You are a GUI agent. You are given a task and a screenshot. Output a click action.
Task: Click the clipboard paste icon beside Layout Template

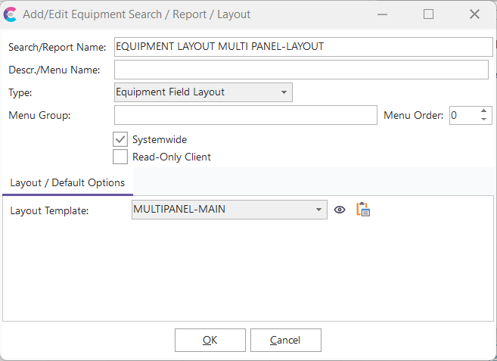point(363,210)
